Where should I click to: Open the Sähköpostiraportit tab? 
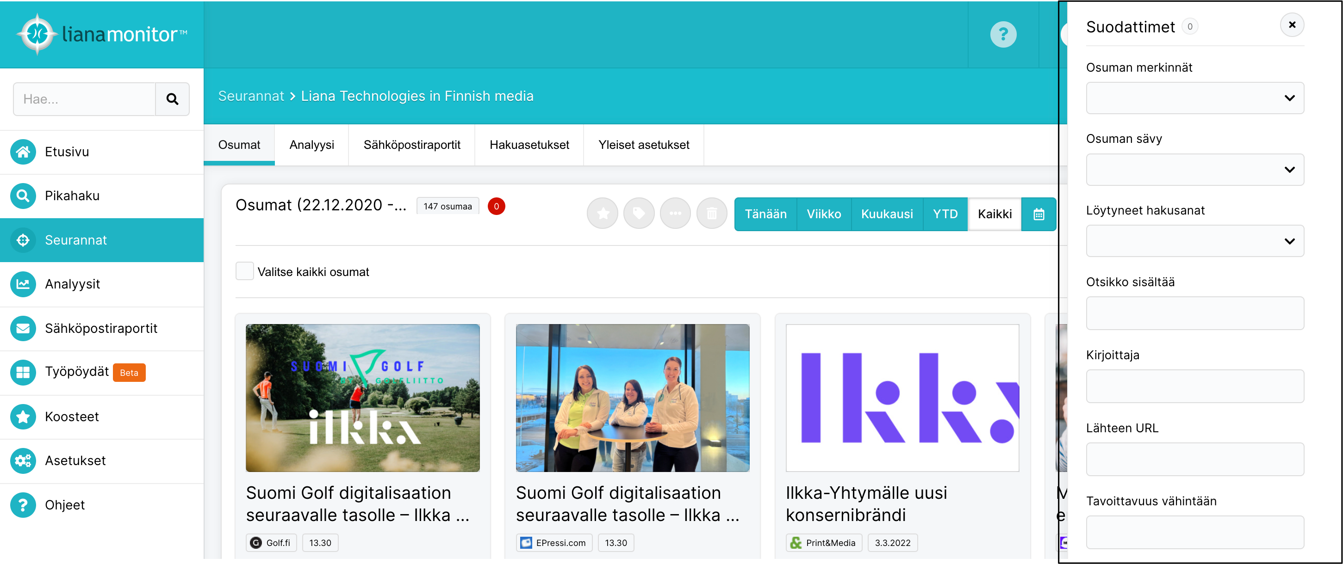412,145
